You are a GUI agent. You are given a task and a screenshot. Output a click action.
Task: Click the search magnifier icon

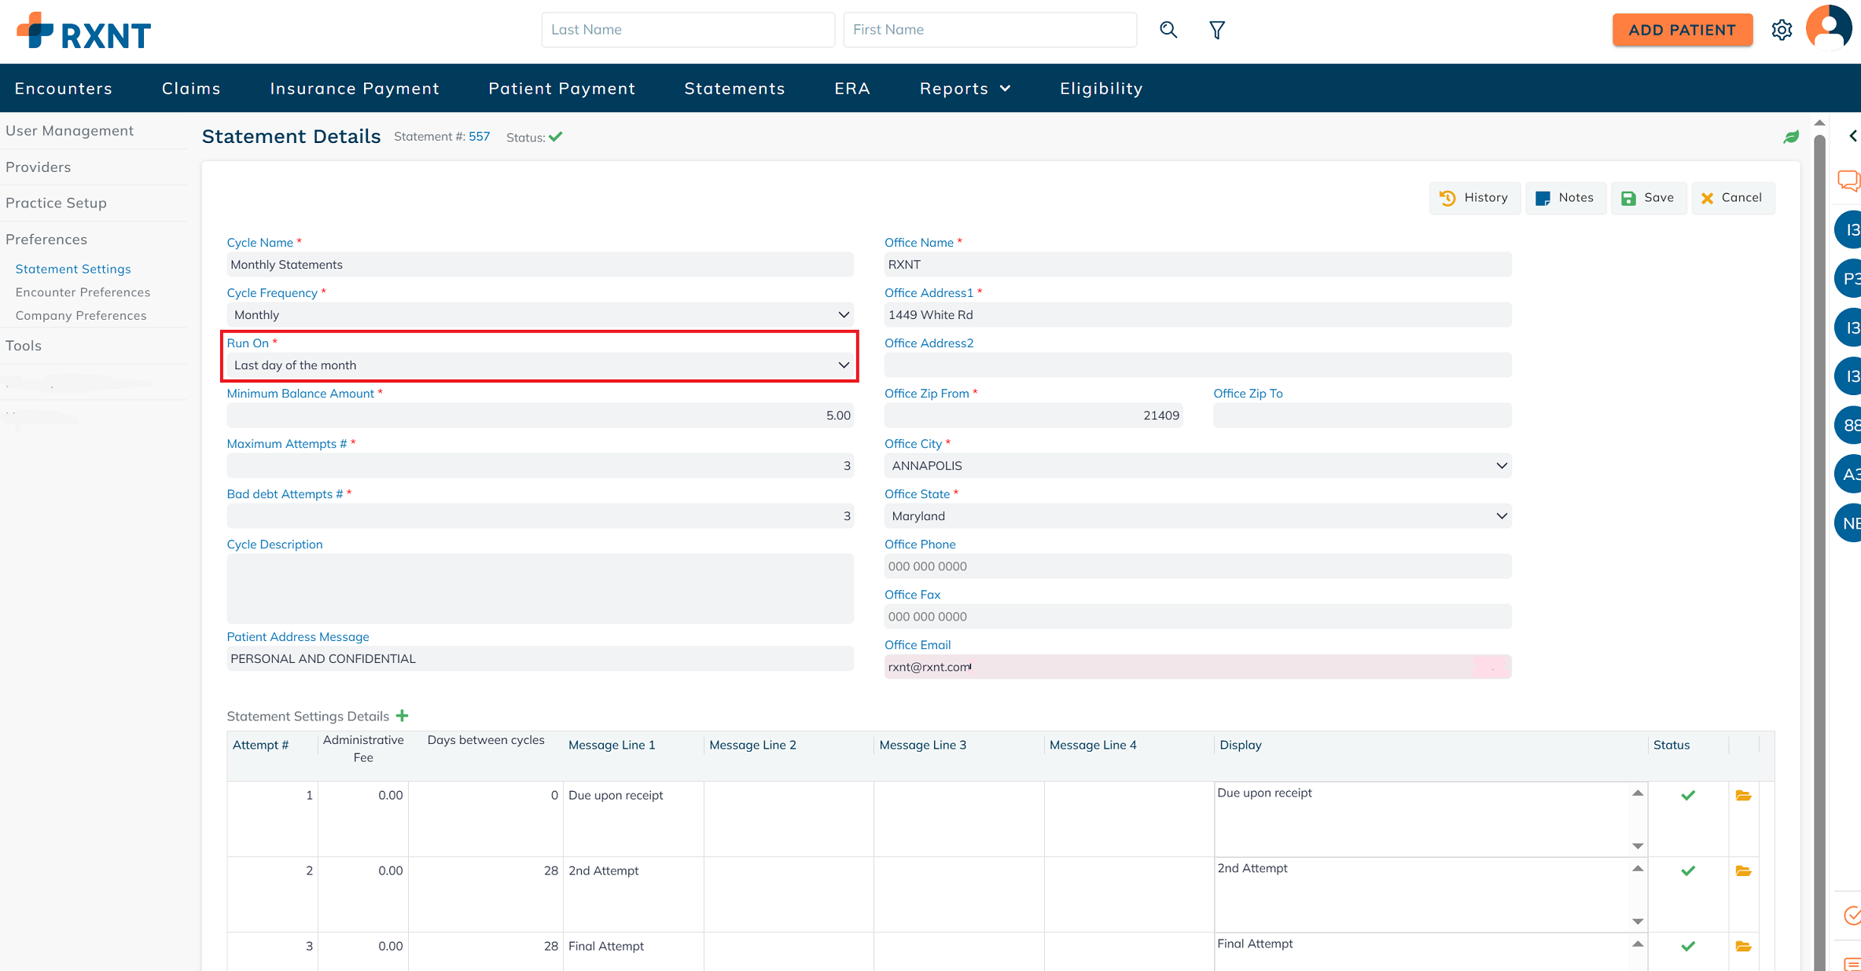pos(1168,30)
